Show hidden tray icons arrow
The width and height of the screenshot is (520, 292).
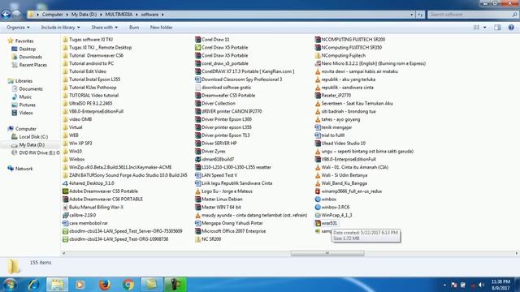[444, 285]
